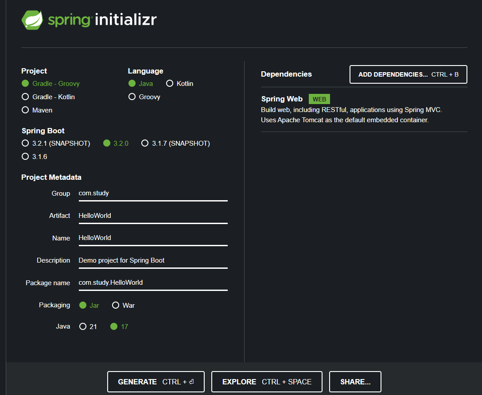Image resolution: width=482 pixels, height=395 pixels.
Task: Click the 'initializr' title text
Action: pos(126,19)
